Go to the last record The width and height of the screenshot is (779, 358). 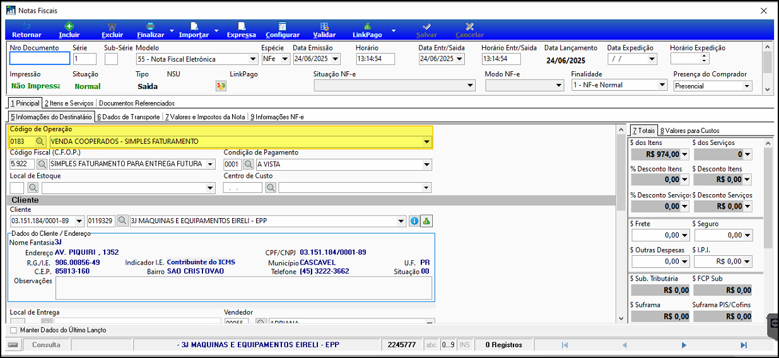[743, 345]
